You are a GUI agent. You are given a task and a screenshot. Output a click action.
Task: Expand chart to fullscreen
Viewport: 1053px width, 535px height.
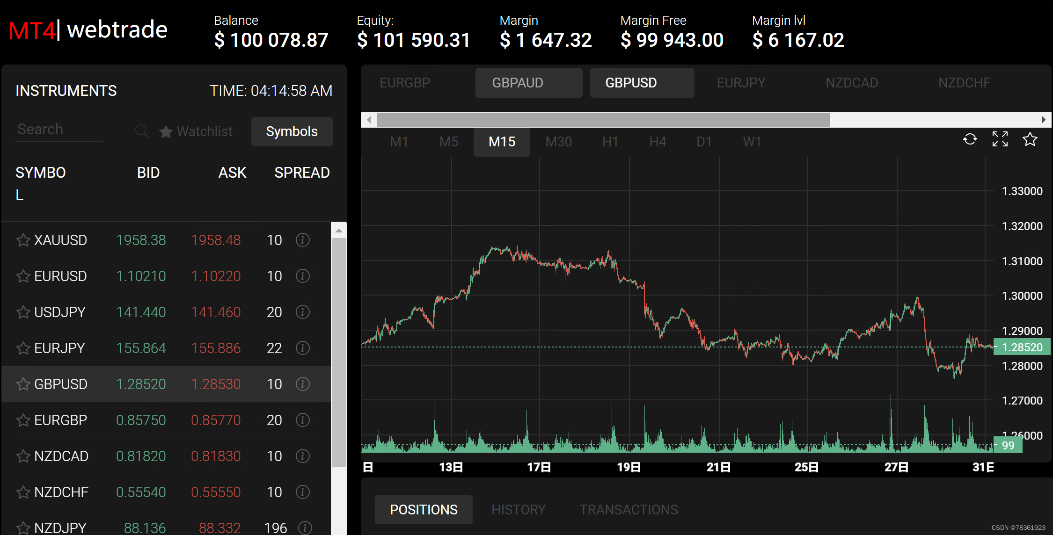pyautogui.click(x=1000, y=139)
